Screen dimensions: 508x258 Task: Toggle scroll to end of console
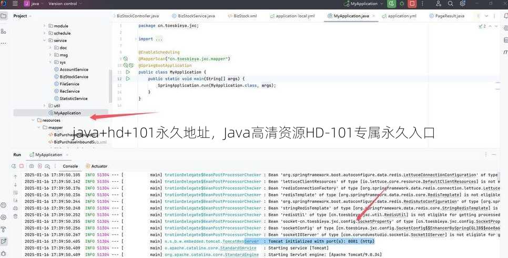[15, 201]
